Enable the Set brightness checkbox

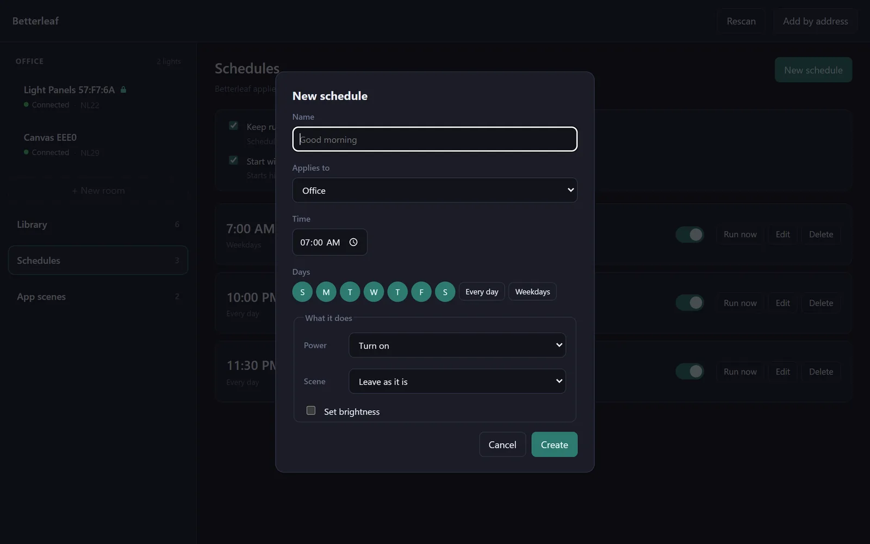pos(311,410)
